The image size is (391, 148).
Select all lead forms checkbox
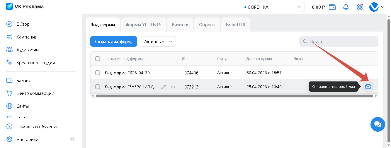click(x=98, y=59)
